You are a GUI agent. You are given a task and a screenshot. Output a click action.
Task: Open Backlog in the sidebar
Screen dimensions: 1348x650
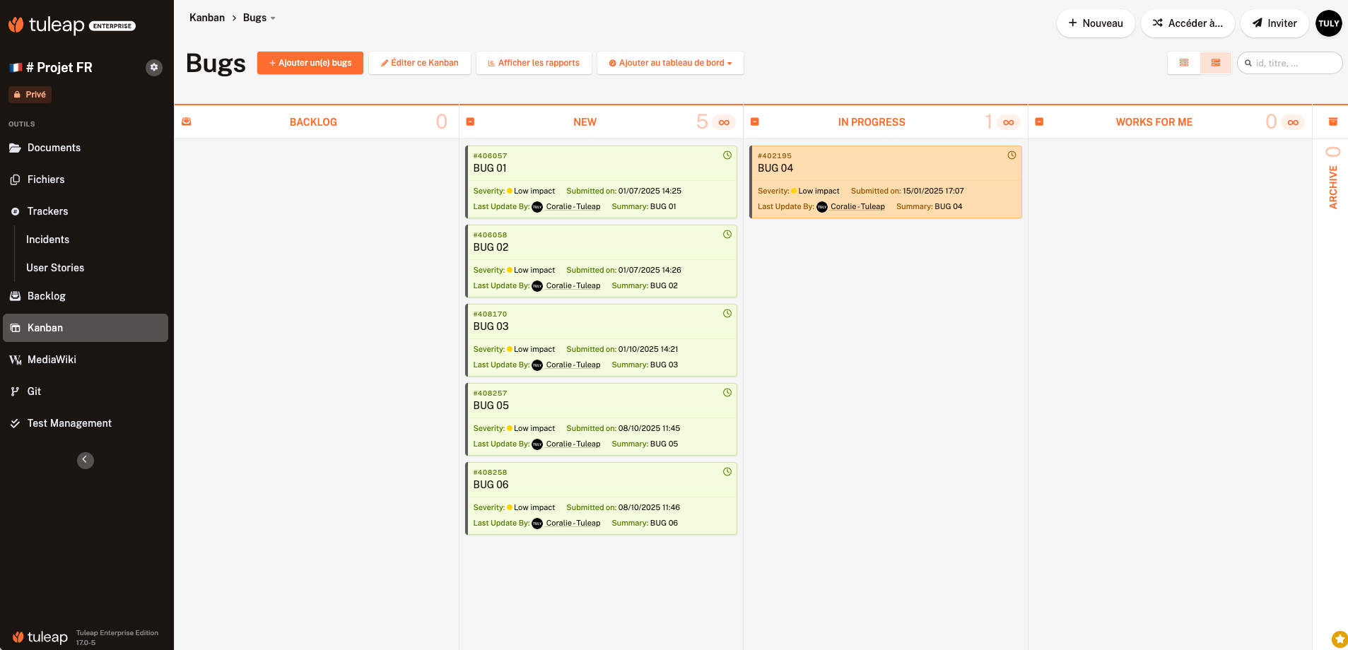click(x=86, y=296)
